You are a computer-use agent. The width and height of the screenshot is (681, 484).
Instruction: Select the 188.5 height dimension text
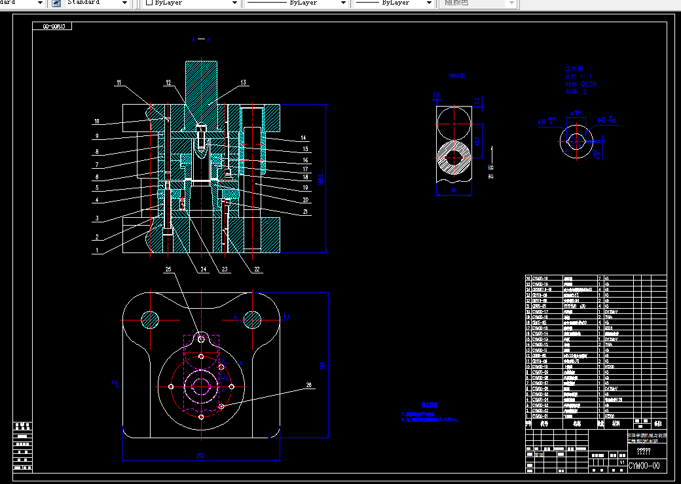321,180
